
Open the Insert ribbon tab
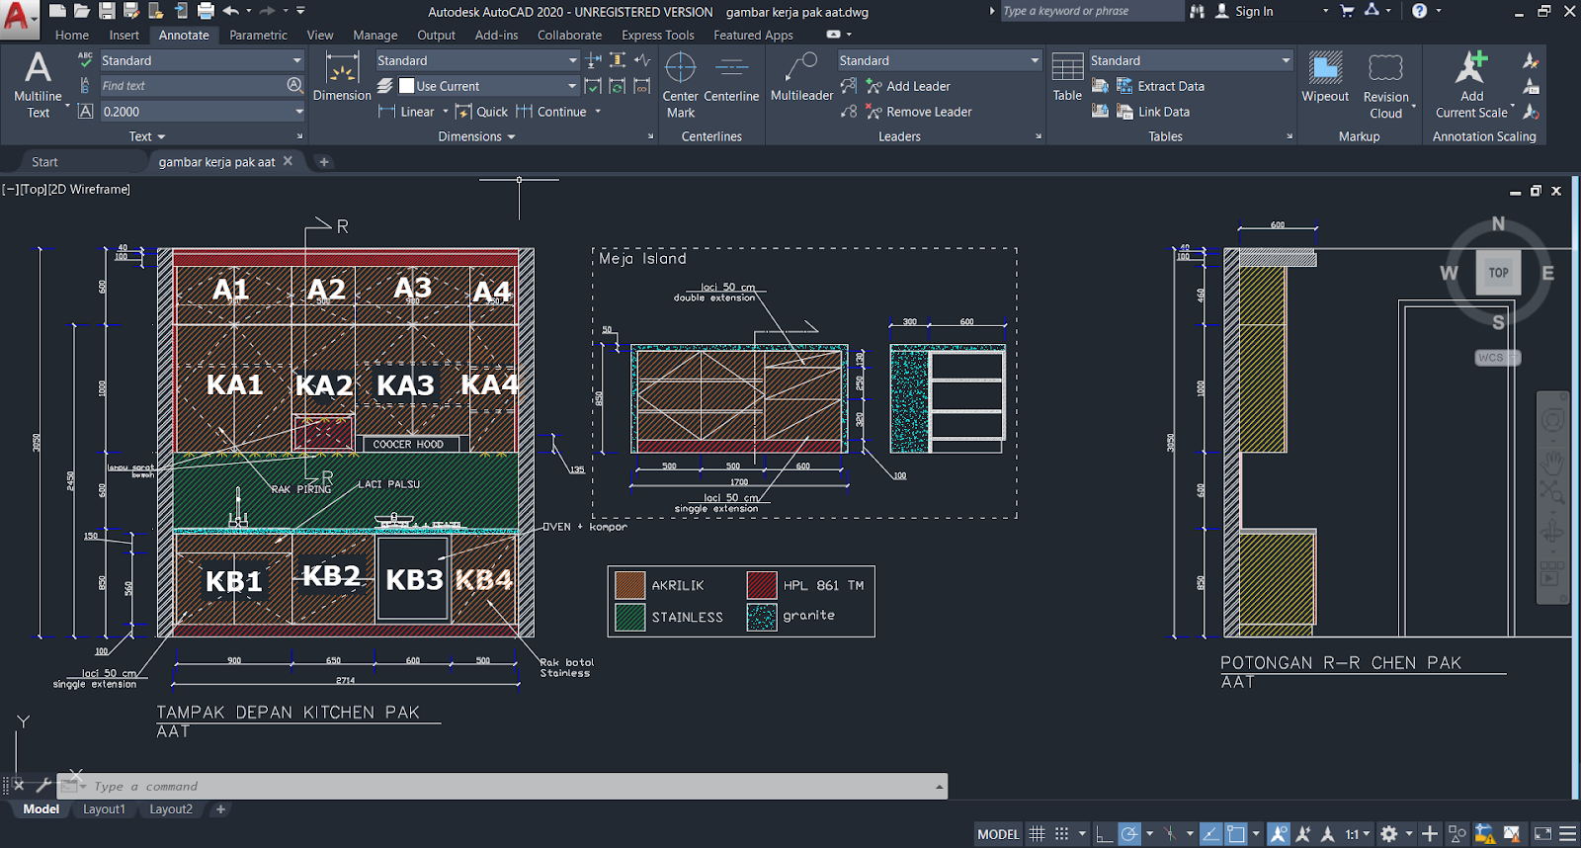[x=125, y=35]
